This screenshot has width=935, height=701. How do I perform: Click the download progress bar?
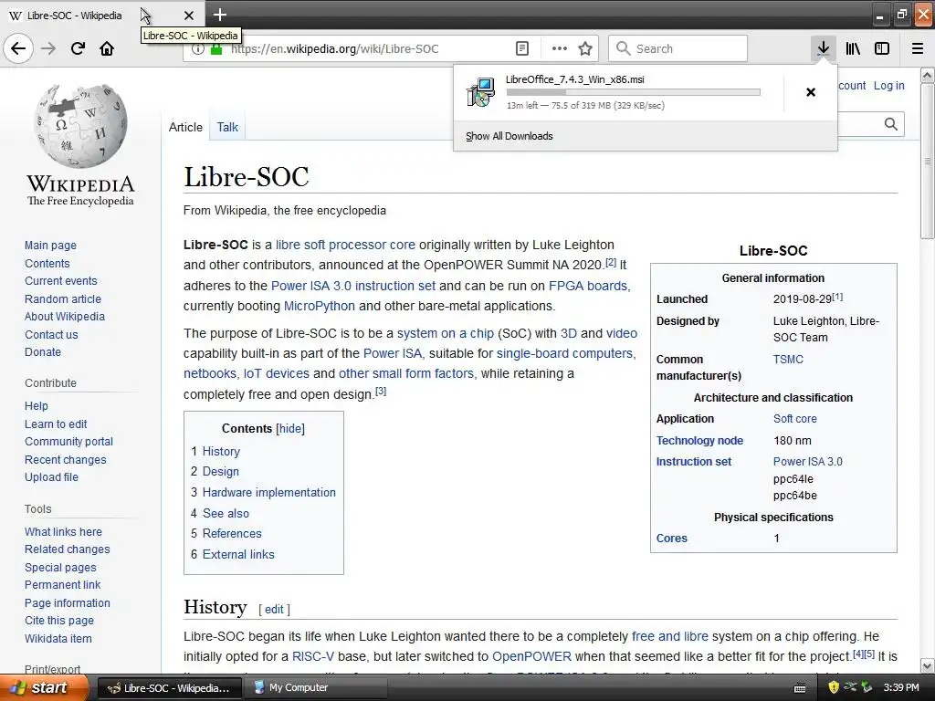(x=634, y=92)
